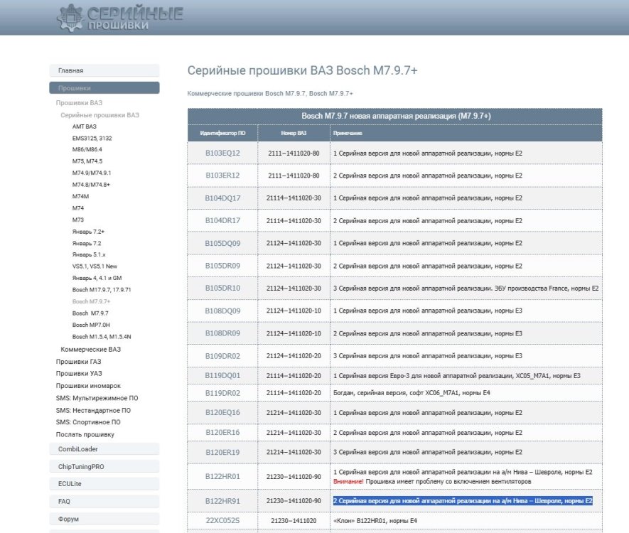Image resolution: width=629 pixels, height=533 pixels.
Task: Open firmware B105DQ09 link
Action: pos(222,244)
